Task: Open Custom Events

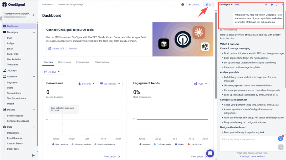Action: tap(15, 144)
